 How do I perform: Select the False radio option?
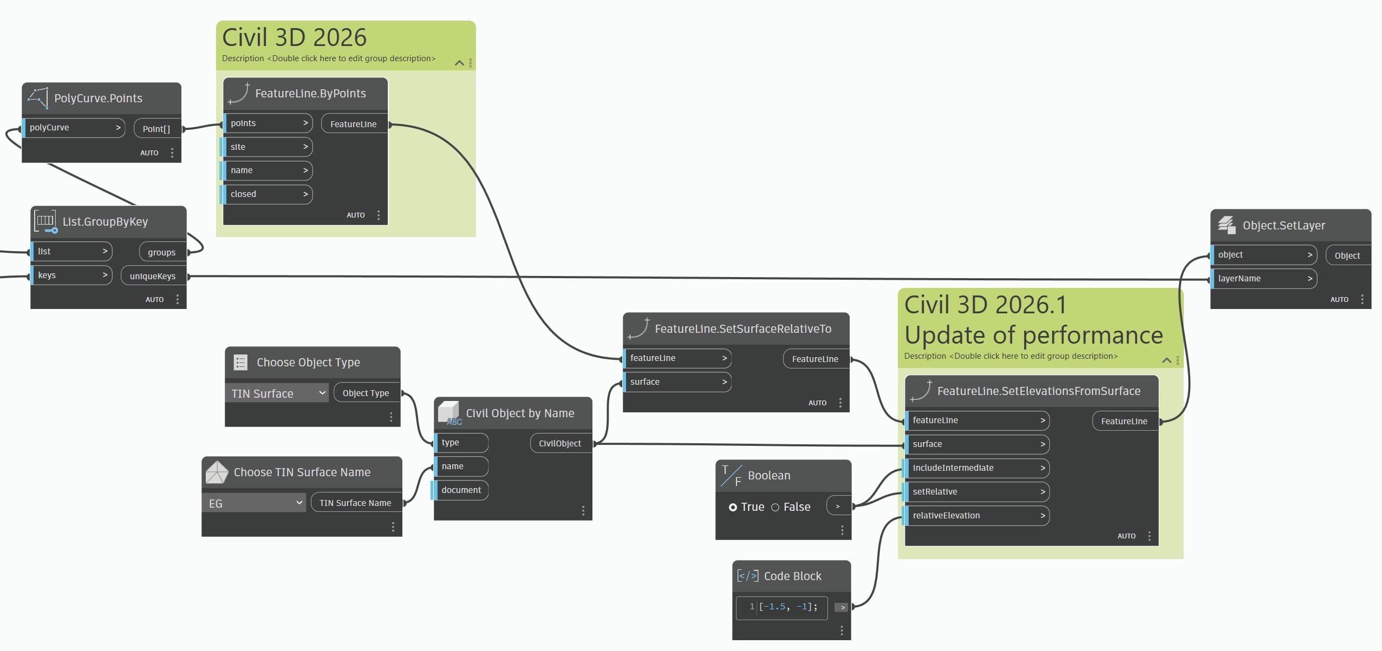[x=775, y=507]
